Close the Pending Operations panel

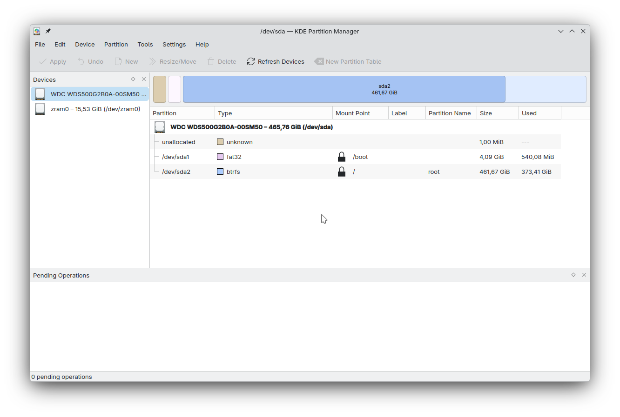pos(584,275)
